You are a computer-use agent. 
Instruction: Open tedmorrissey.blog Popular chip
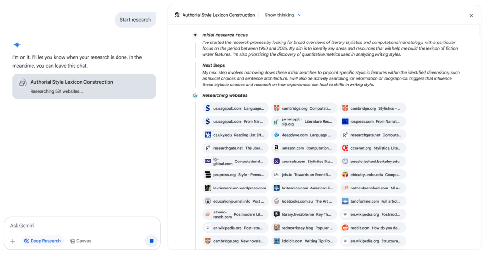(x=304, y=228)
